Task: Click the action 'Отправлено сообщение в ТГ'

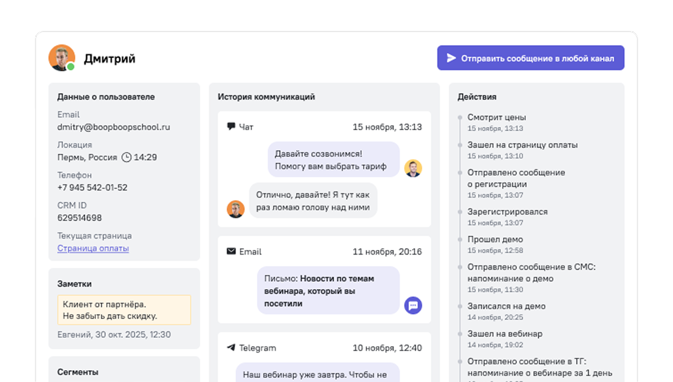Action: 540,367
